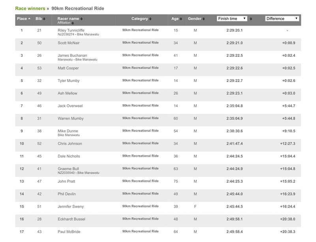Viewport: 316px width, 242px height.
Task: Click John Pratt's racer name
Action: 66,182
